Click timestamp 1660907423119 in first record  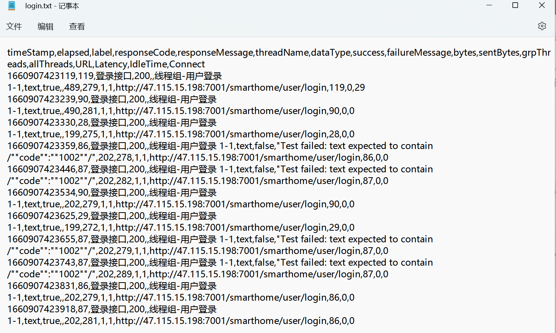41,76
